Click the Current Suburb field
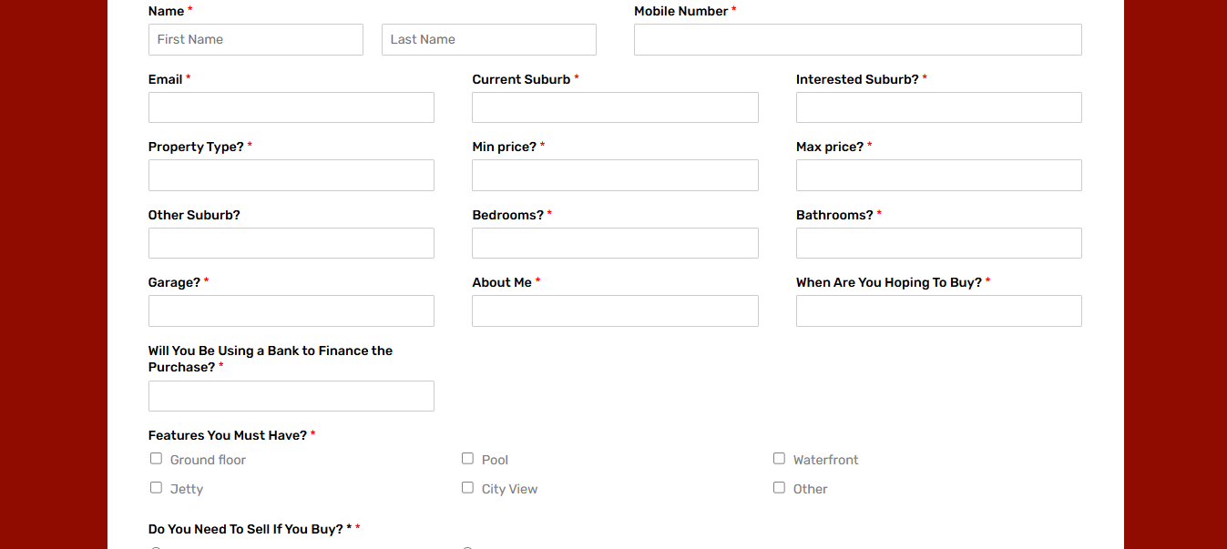The height and width of the screenshot is (549, 1227). tap(615, 107)
